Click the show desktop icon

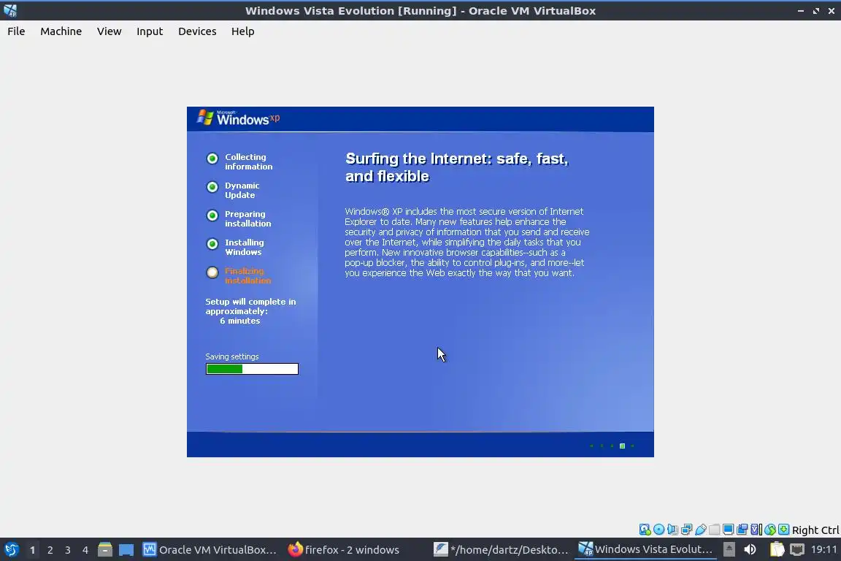126,550
